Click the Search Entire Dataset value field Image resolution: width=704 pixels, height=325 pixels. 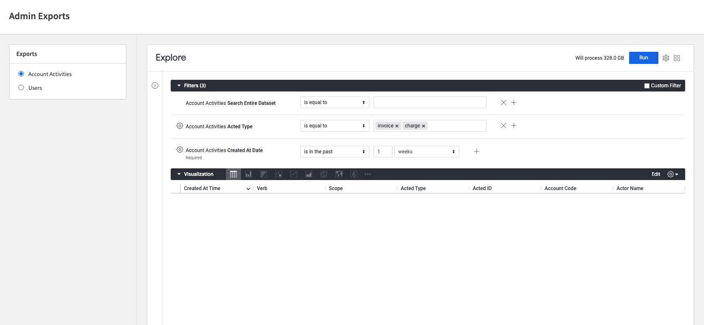pyautogui.click(x=430, y=102)
